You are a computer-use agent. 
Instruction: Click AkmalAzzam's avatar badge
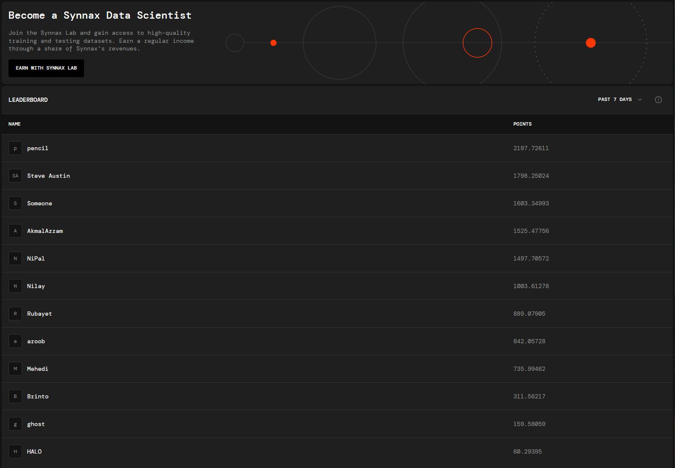click(x=15, y=231)
